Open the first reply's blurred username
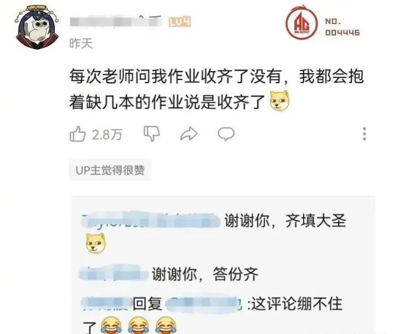The image size is (394, 334). (151, 220)
